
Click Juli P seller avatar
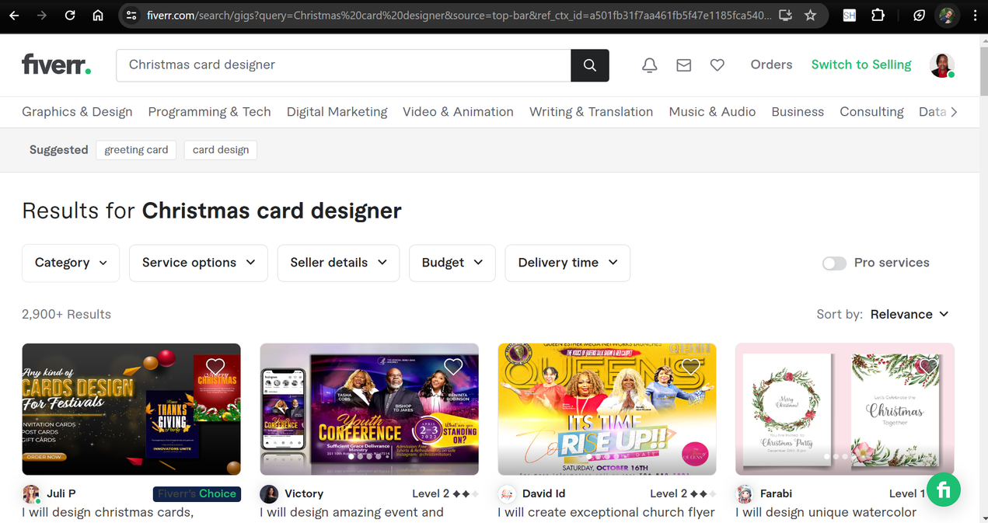pos(31,493)
